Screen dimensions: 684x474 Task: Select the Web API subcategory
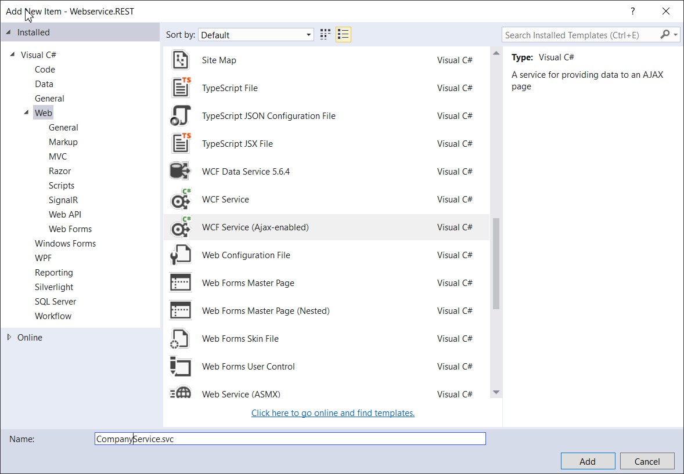tap(65, 214)
